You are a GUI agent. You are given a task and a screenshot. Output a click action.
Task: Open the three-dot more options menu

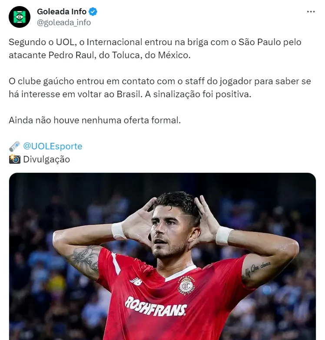point(311,12)
